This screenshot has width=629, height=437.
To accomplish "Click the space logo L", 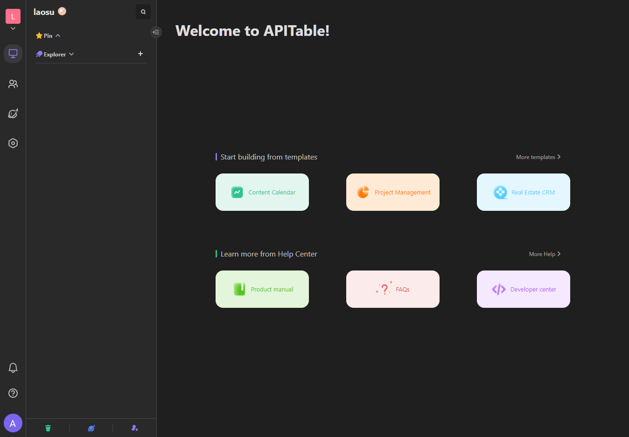I will pos(13,16).
